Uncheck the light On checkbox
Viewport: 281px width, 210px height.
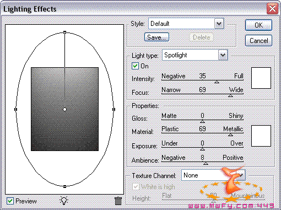coord(135,66)
